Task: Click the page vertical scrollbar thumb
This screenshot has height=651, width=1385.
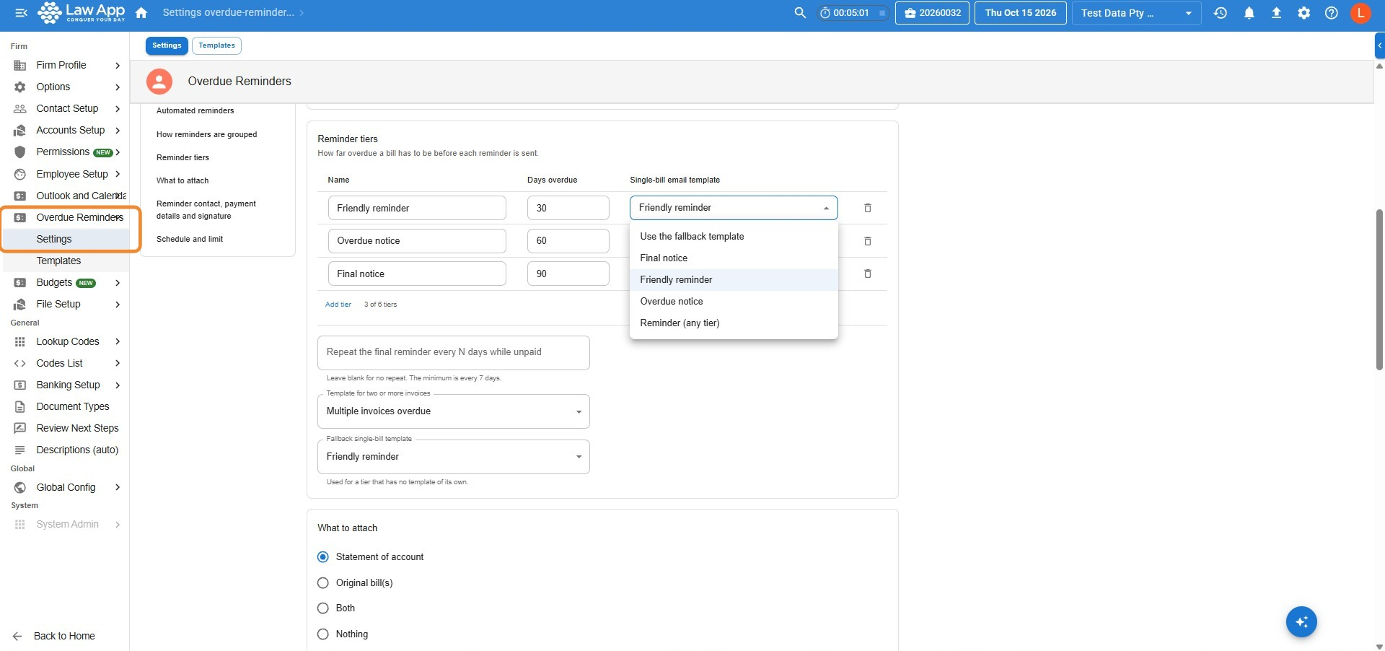Action: [1379, 289]
